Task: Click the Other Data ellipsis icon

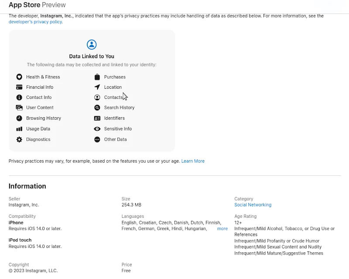Action: point(97,139)
